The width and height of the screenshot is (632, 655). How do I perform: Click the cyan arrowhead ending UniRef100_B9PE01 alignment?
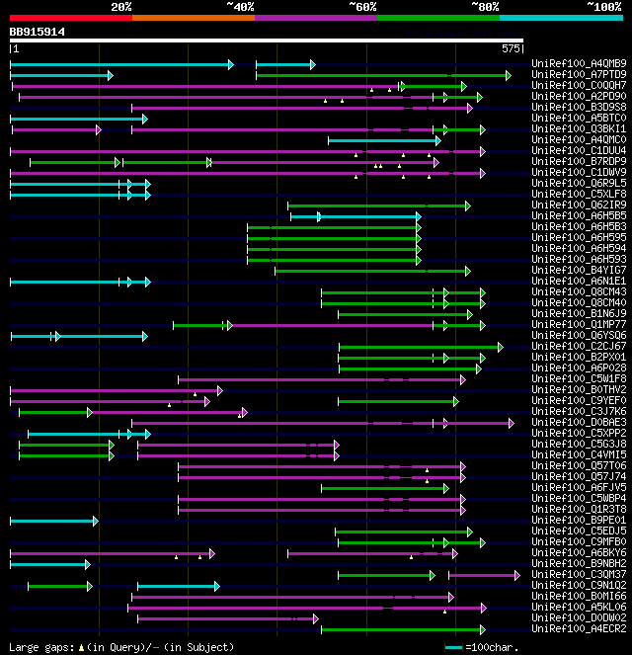(96, 521)
